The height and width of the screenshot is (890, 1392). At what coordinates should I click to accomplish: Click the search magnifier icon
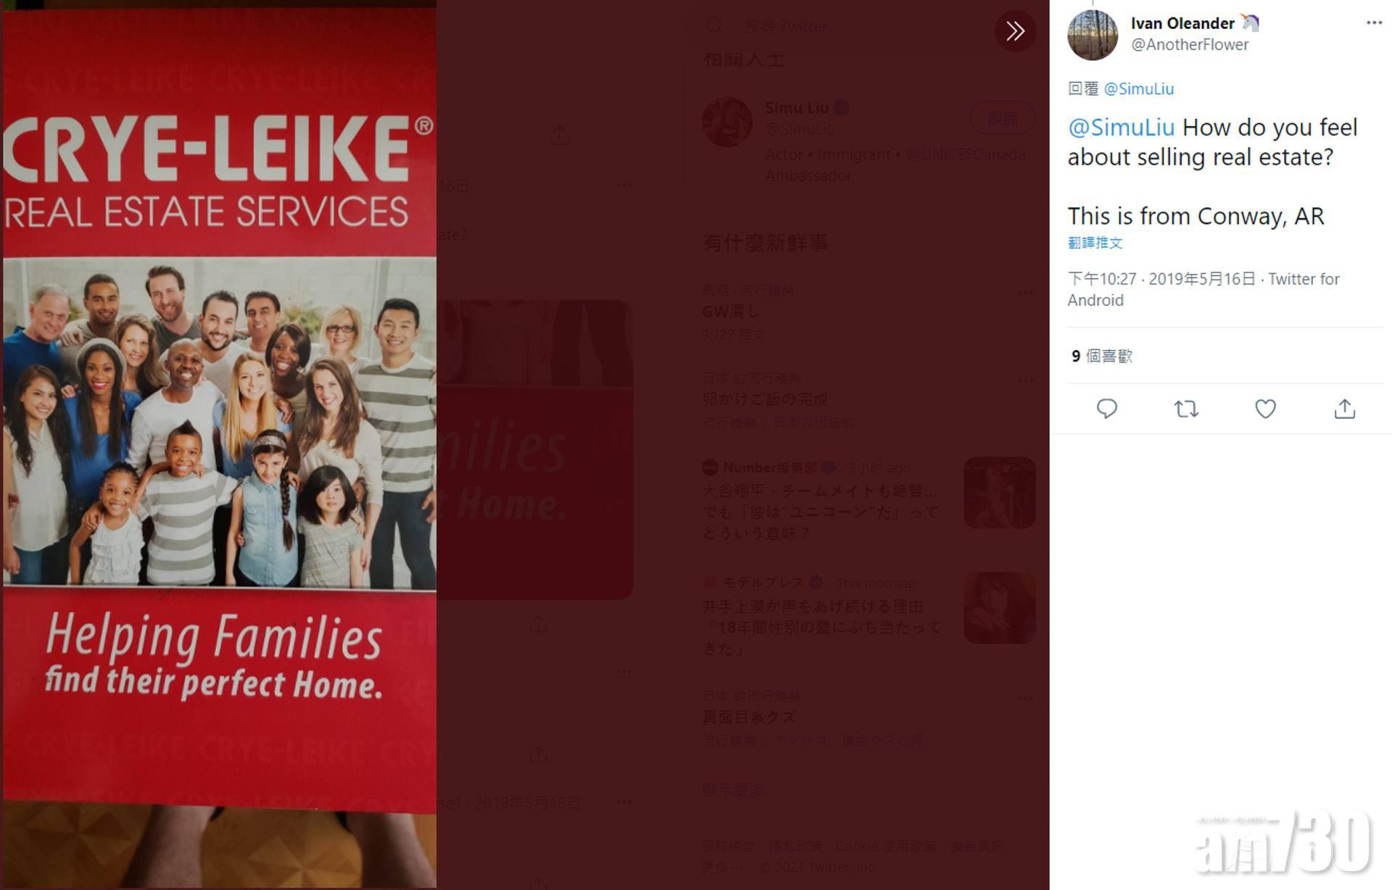point(715,27)
